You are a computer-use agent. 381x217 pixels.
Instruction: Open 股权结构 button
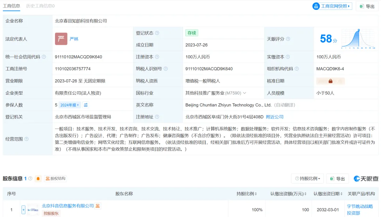point(56,179)
